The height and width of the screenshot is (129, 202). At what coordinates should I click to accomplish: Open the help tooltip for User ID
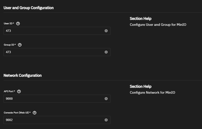(x=18, y=24)
